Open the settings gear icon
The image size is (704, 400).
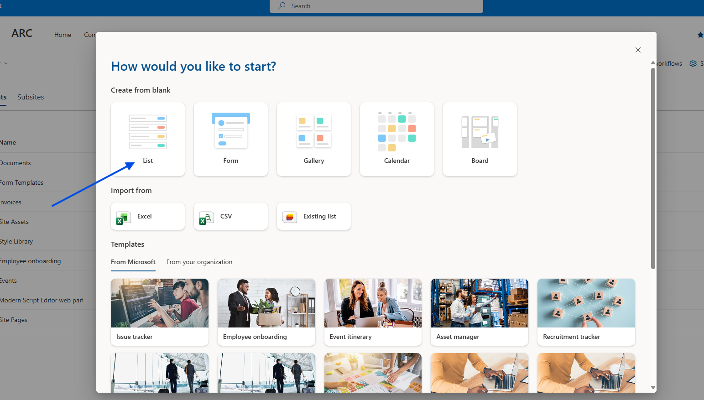(x=693, y=63)
